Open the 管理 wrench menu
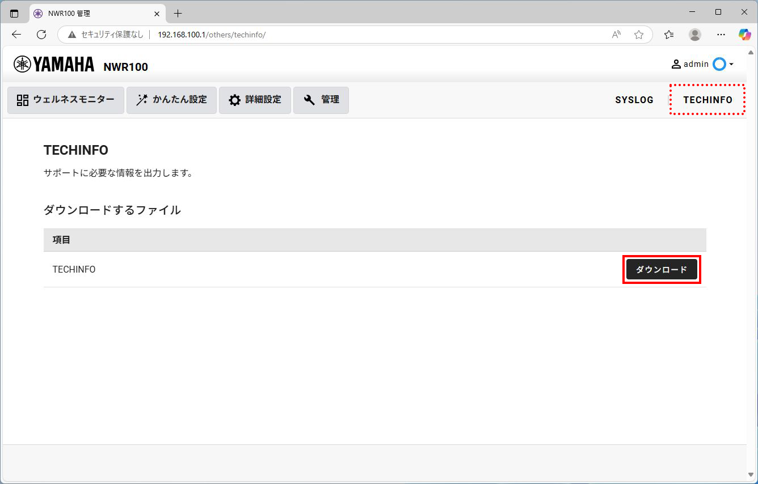758x484 pixels. tap(321, 100)
